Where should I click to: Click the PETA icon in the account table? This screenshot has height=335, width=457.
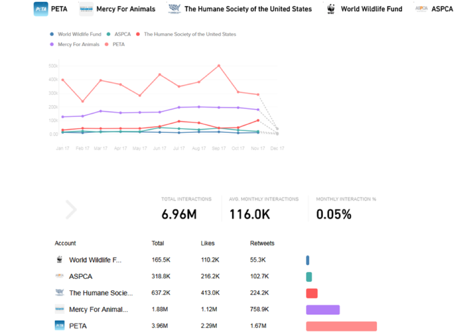60,326
